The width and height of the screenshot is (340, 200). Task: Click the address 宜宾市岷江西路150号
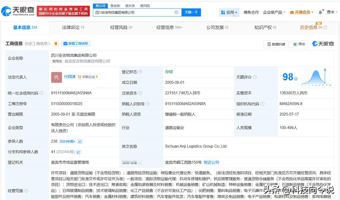183,162
